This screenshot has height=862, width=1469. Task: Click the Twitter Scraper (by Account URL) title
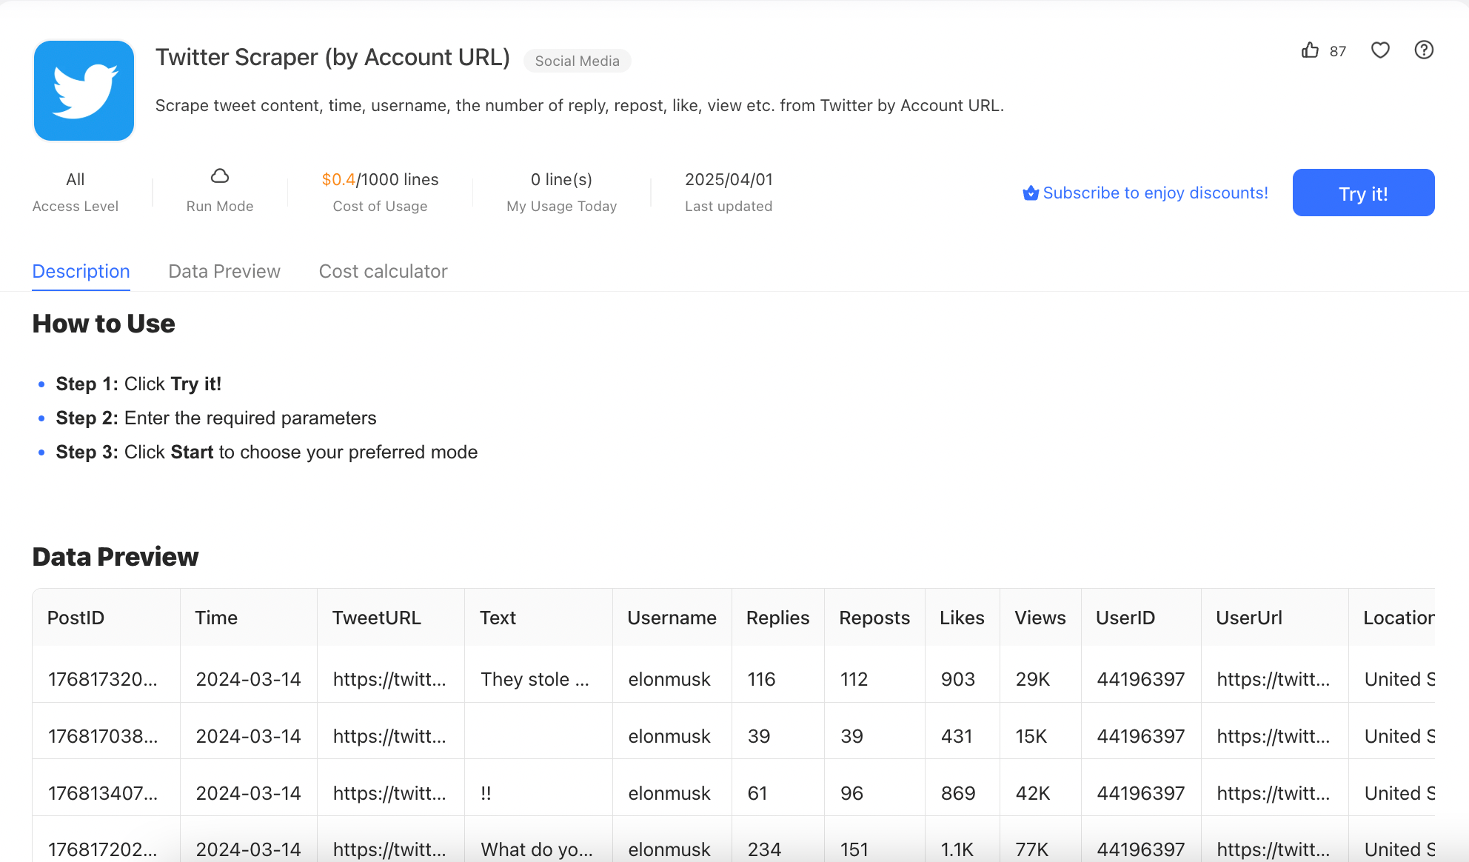point(332,57)
